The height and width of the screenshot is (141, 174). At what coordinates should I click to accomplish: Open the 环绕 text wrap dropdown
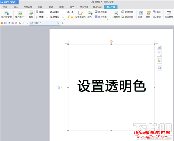(x=141, y=17)
